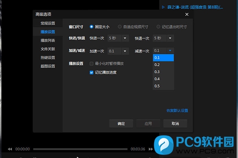The height and width of the screenshot is (158, 238).
Task: Select the 记忆退出时尺寸 radio button
Action: point(158,27)
